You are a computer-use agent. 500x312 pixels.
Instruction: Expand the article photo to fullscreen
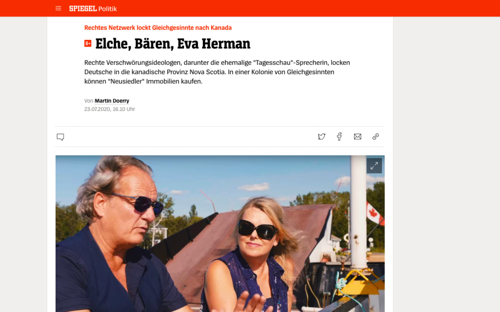[x=374, y=166]
